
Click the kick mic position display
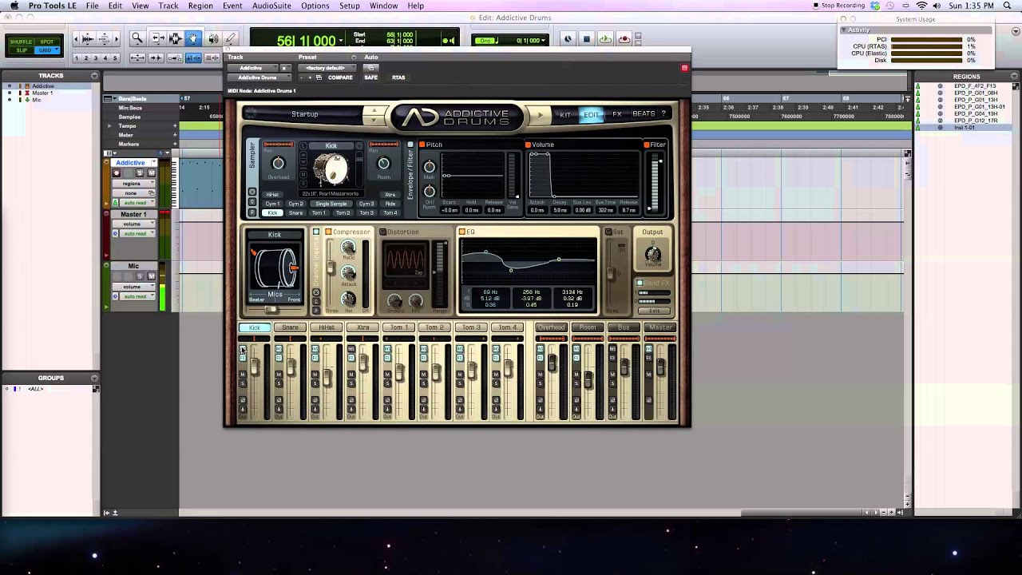pyautogui.click(x=275, y=268)
